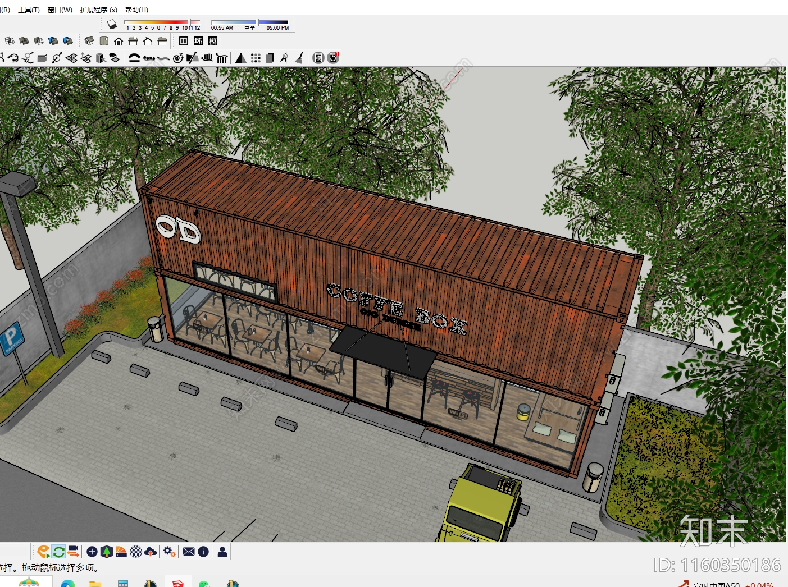The height and width of the screenshot is (587, 788).
Task: Click the 坯 plugin icon
Action: click(x=198, y=41)
